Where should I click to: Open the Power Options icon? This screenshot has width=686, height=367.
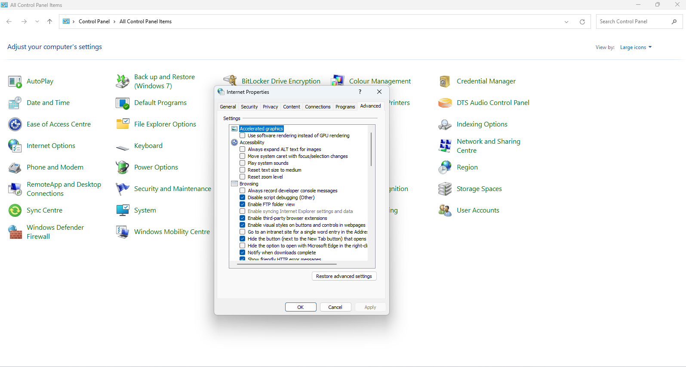pos(123,167)
